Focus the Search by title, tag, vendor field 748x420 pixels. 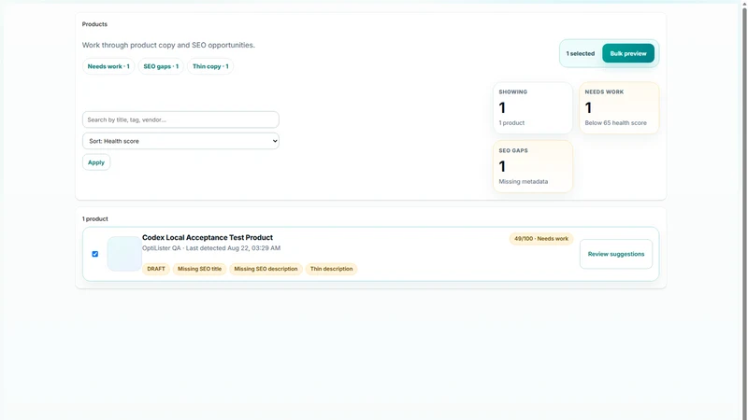point(180,119)
